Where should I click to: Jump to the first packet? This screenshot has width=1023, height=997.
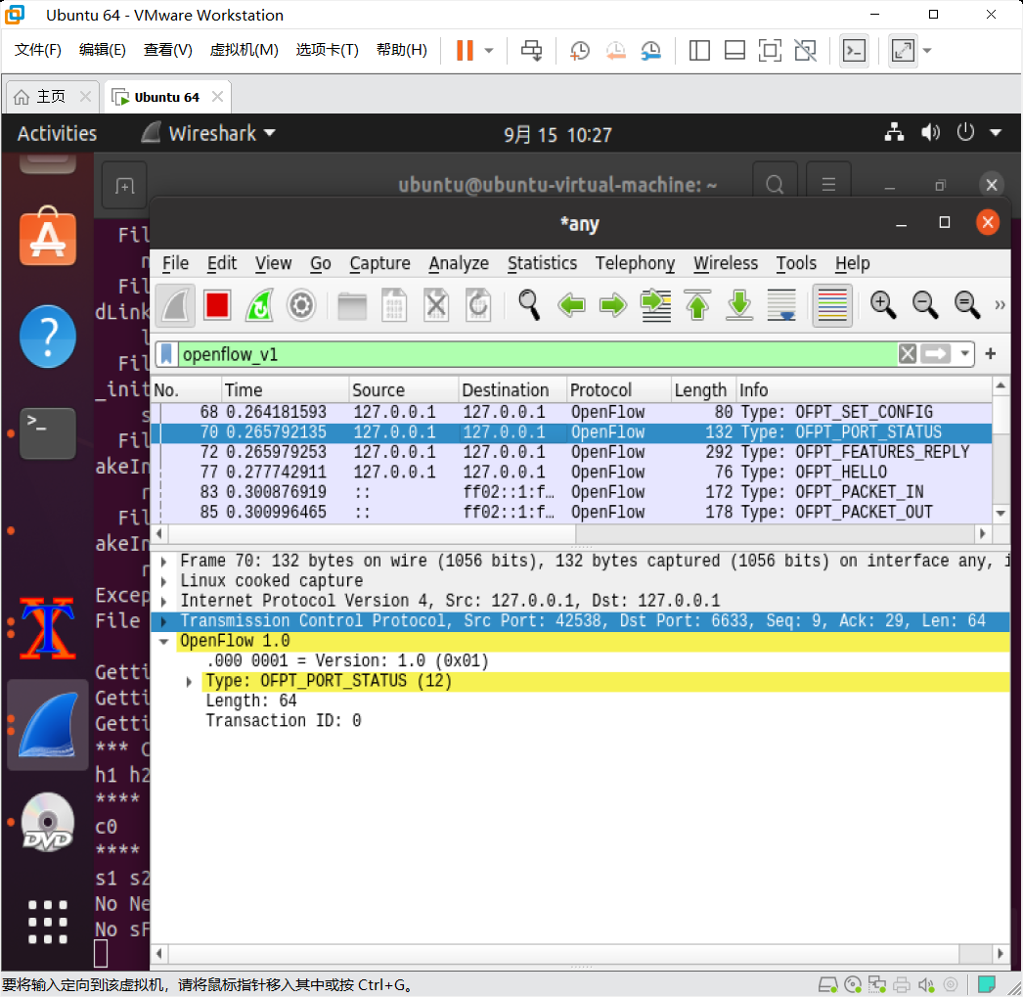(x=697, y=305)
